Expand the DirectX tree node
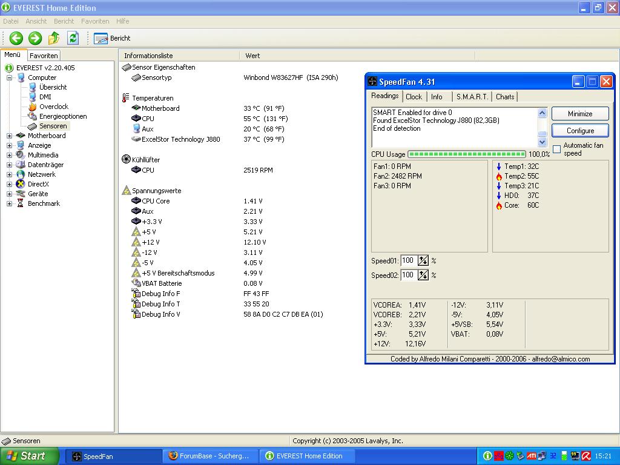The image size is (620, 465). (9, 184)
